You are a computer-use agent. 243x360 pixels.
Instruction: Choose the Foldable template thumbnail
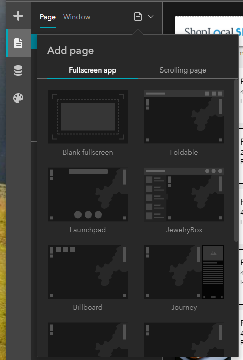184,117
